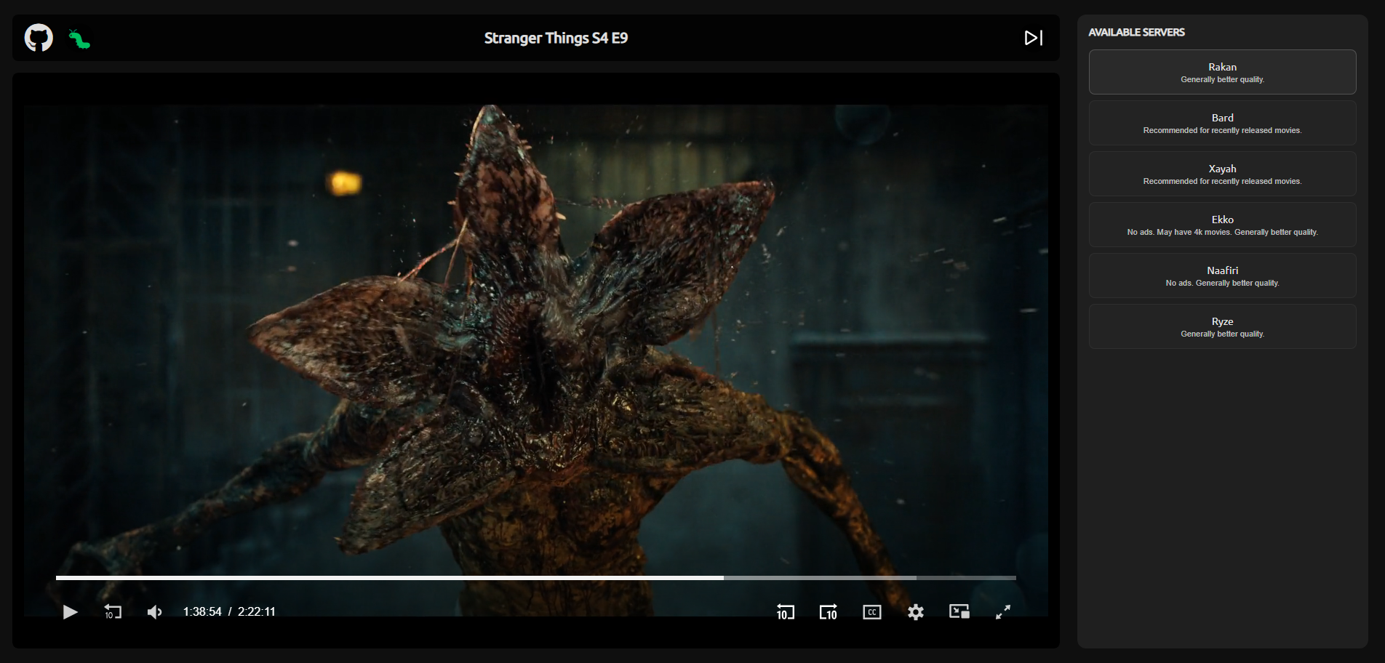Mute the video volume

(155, 612)
